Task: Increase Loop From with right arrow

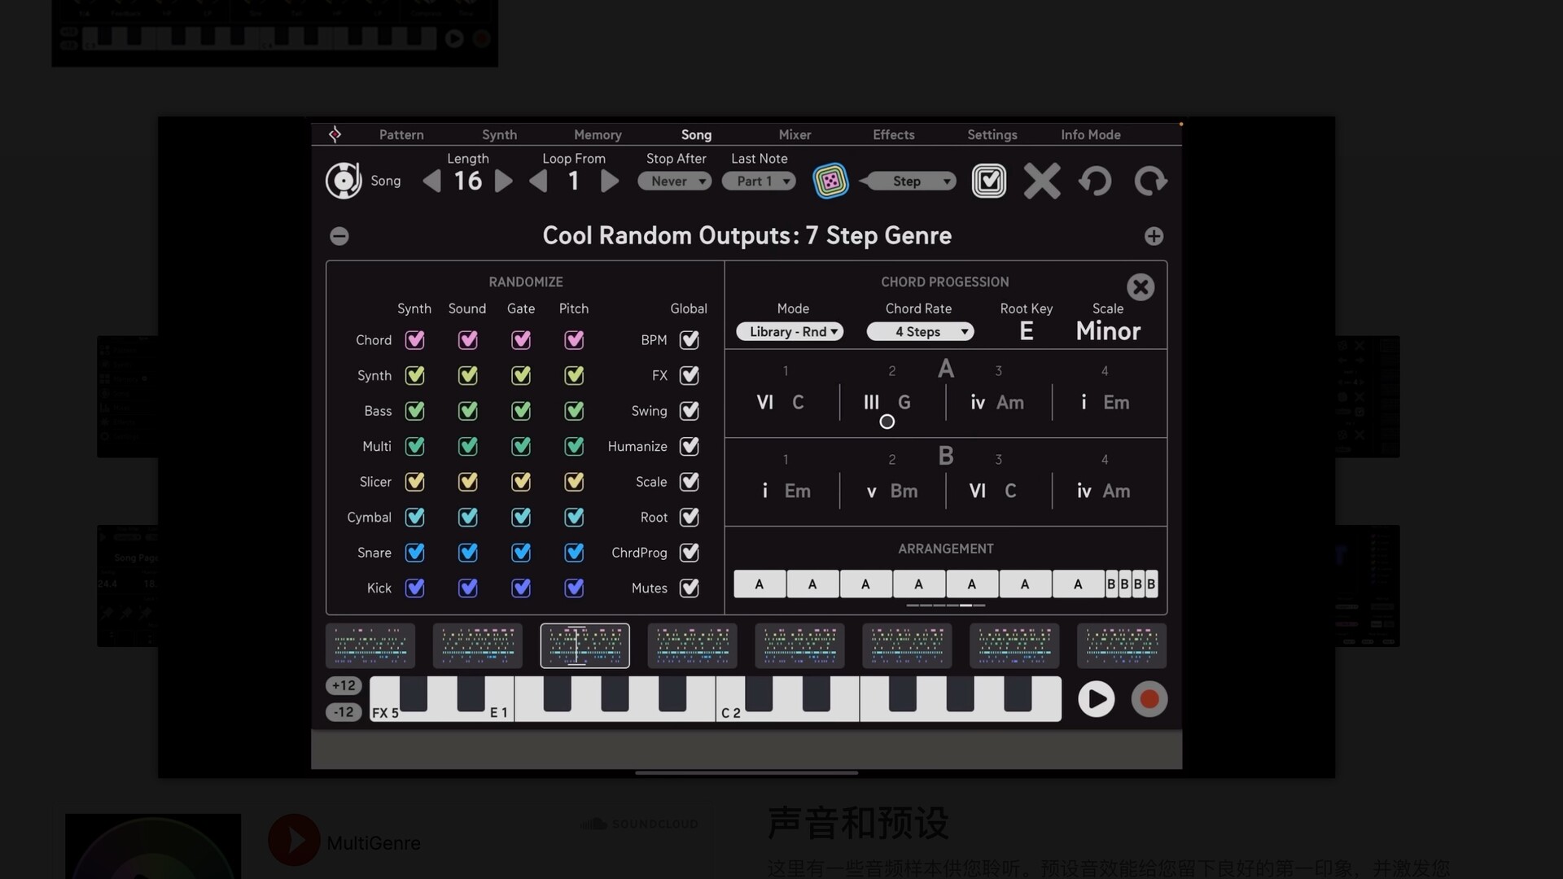Action: (x=610, y=181)
